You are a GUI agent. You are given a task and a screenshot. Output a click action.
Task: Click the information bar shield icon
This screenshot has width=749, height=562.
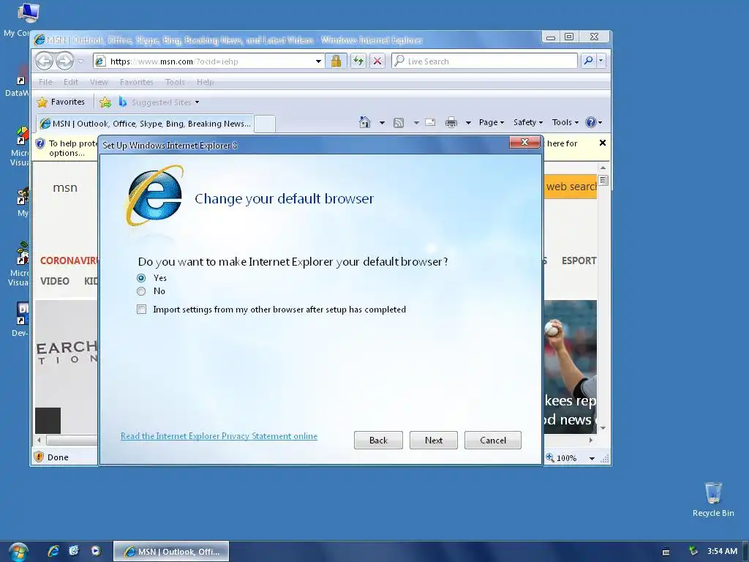click(x=40, y=143)
